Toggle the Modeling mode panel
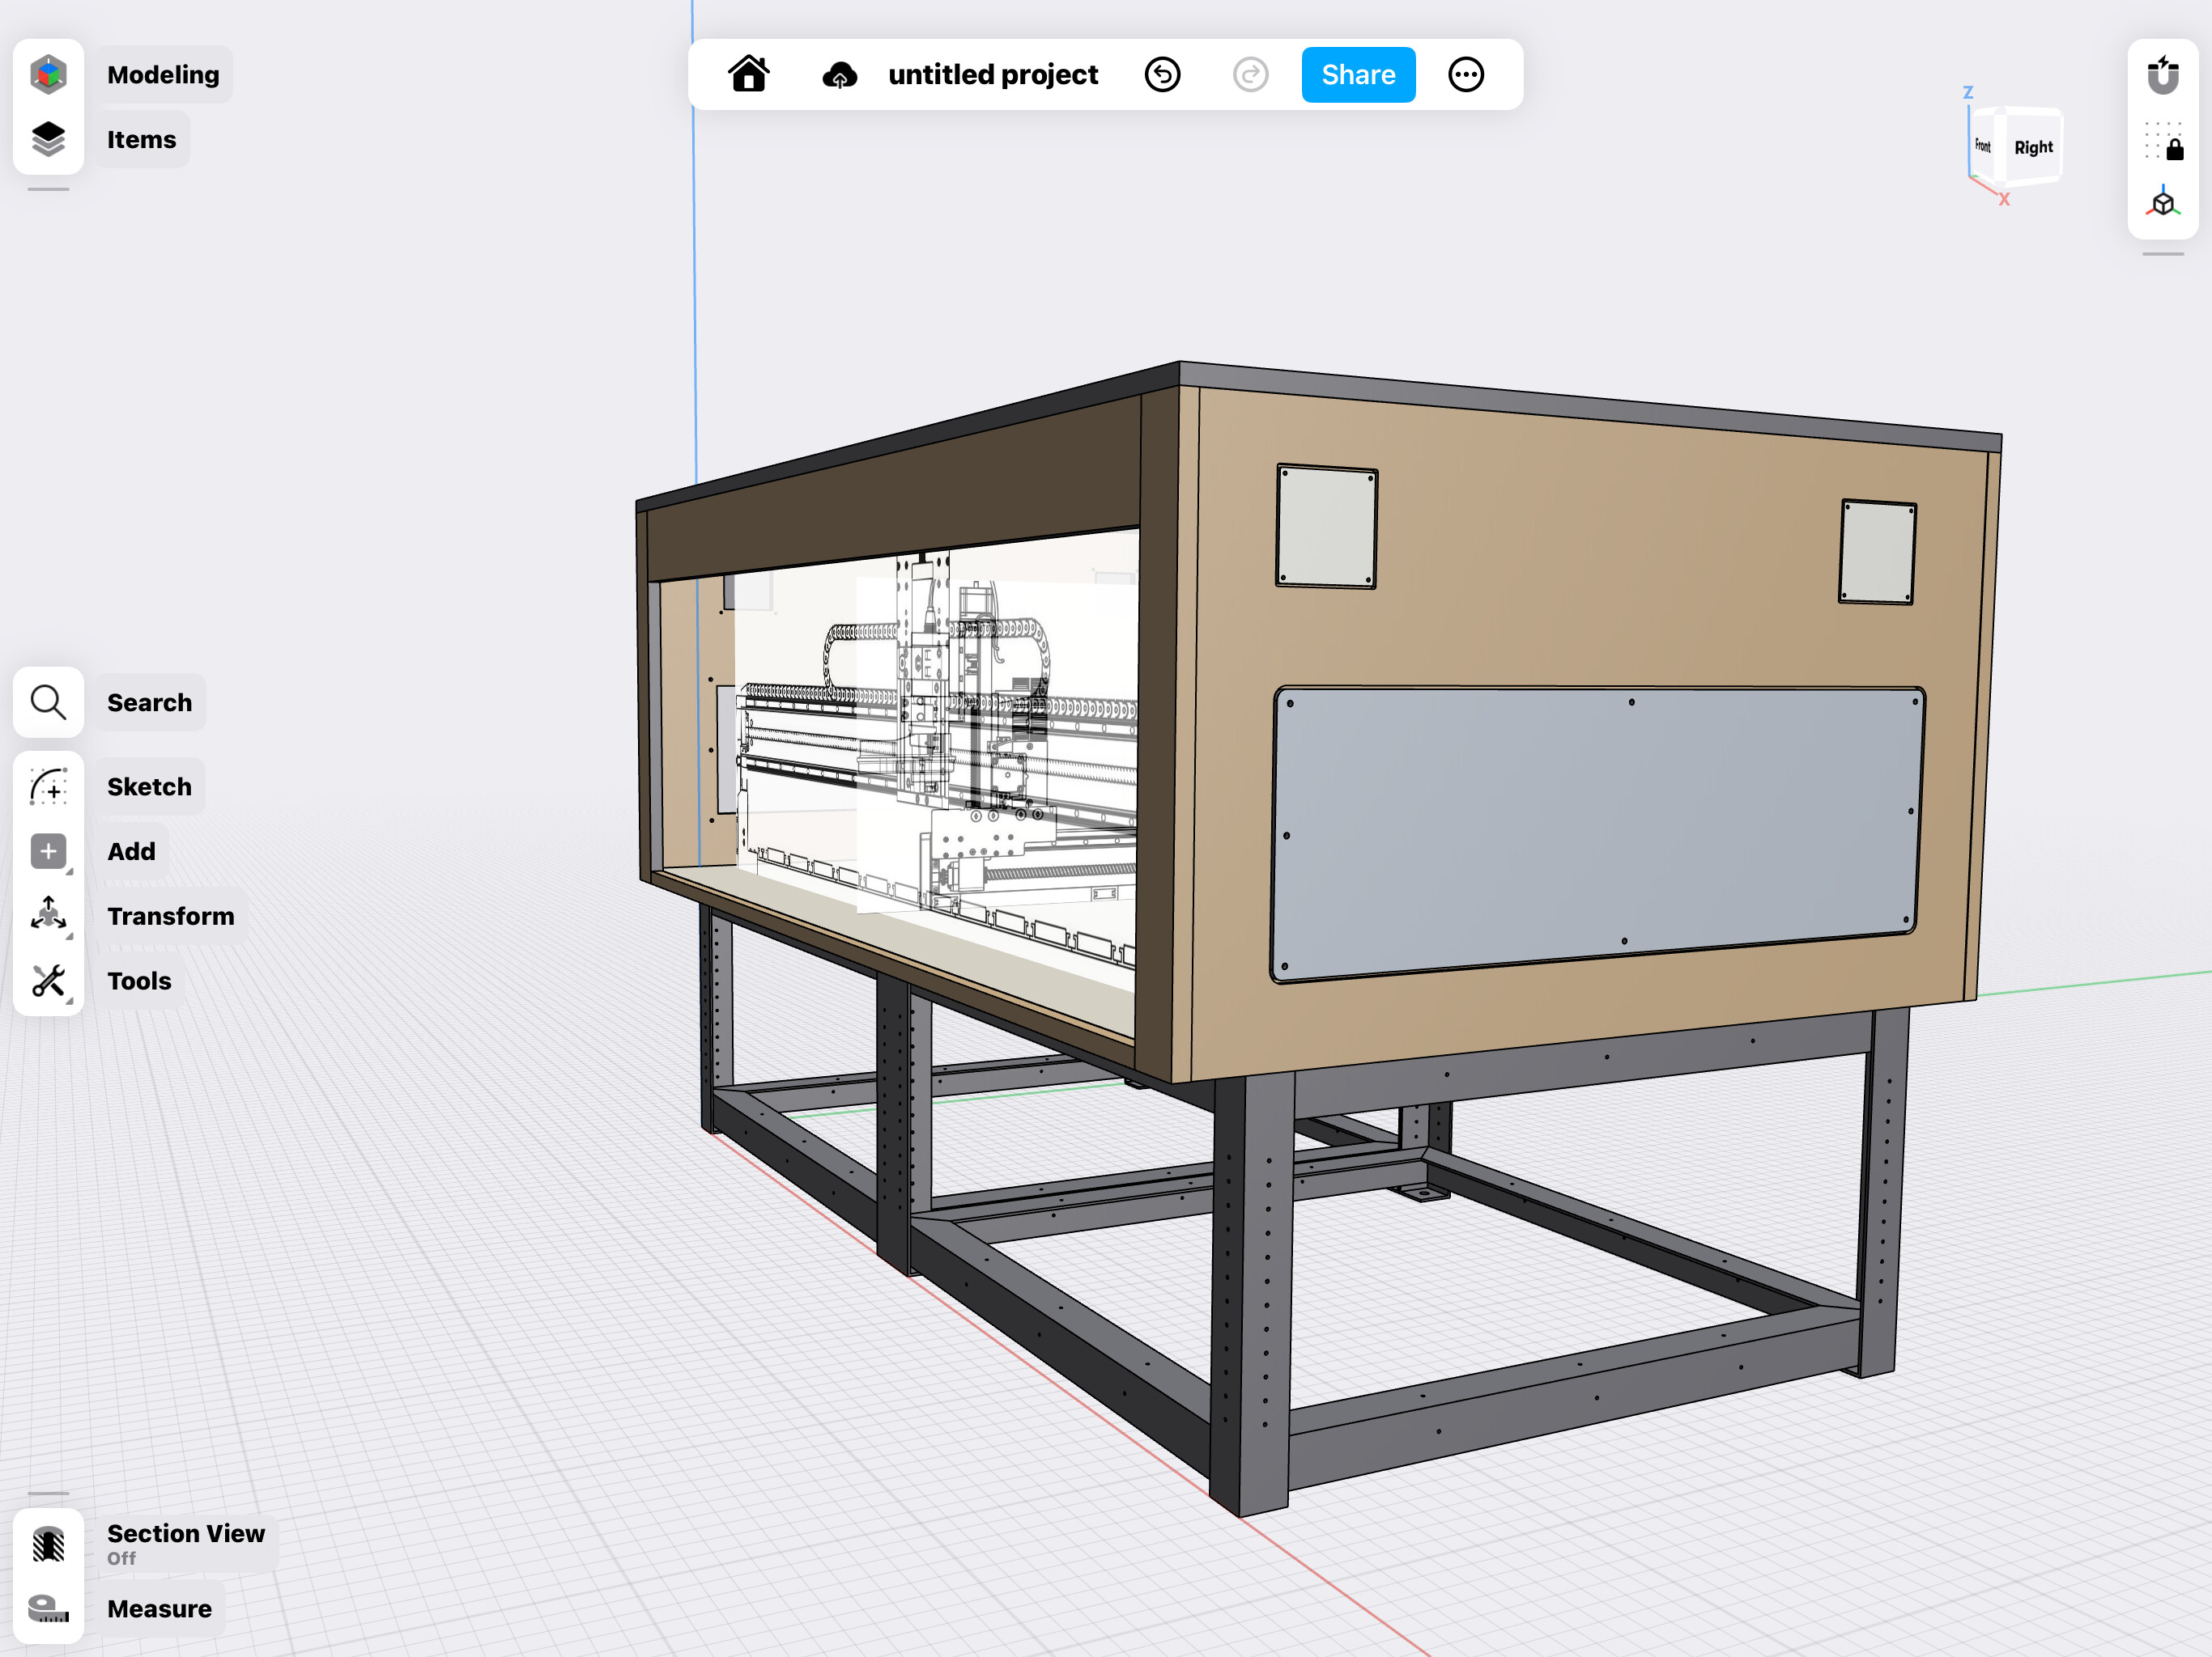The image size is (2212, 1657). pyautogui.click(x=49, y=73)
